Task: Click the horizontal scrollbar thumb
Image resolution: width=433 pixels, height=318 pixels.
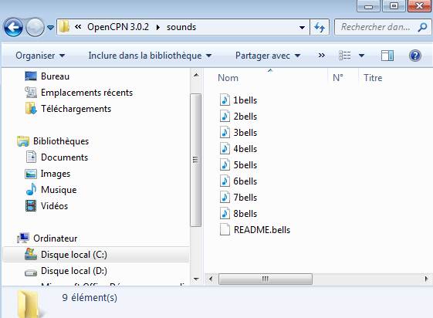Action: click(x=266, y=279)
